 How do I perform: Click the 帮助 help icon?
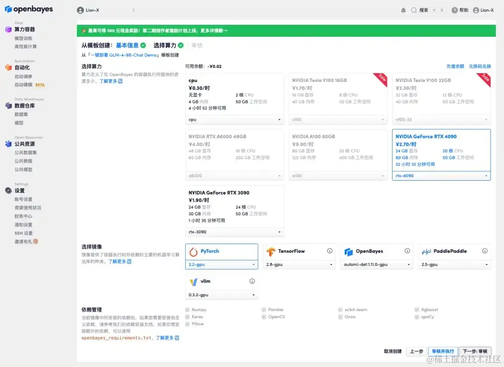click(455, 10)
